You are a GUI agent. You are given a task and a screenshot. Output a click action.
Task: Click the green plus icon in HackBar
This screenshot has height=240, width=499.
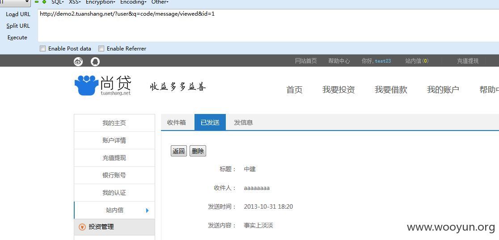(x=44, y=2)
